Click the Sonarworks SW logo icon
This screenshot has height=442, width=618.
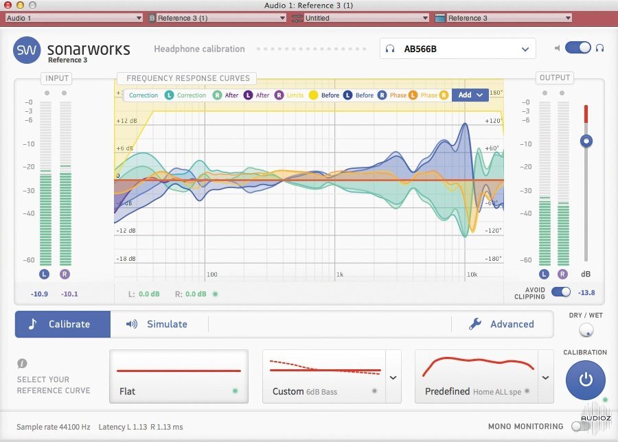click(x=27, y=50)
